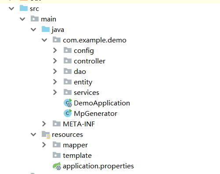Expand the controller package chevron

55,61
